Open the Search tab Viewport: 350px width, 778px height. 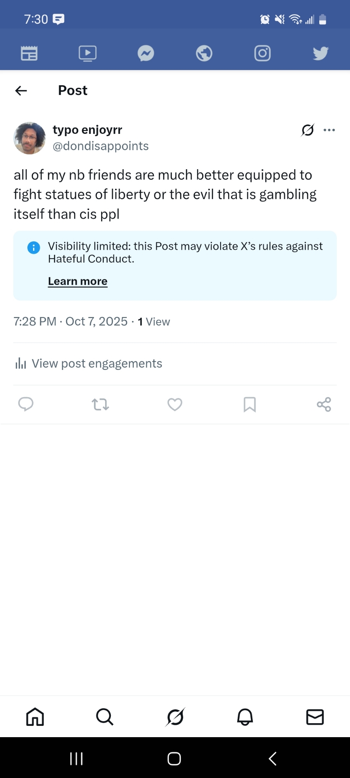pos(105,717)
